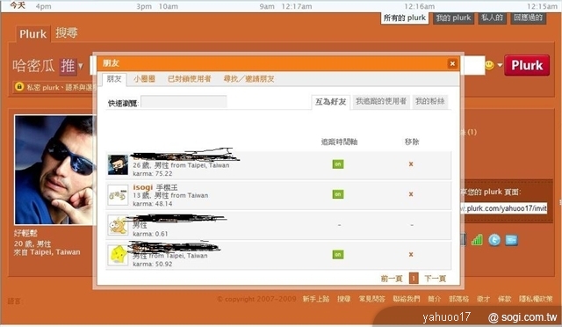Image resolution: width=562 pixels, height=327 pixels.
Task: Click the lock icon for private plurk
Action: click(x=19, y=86)
